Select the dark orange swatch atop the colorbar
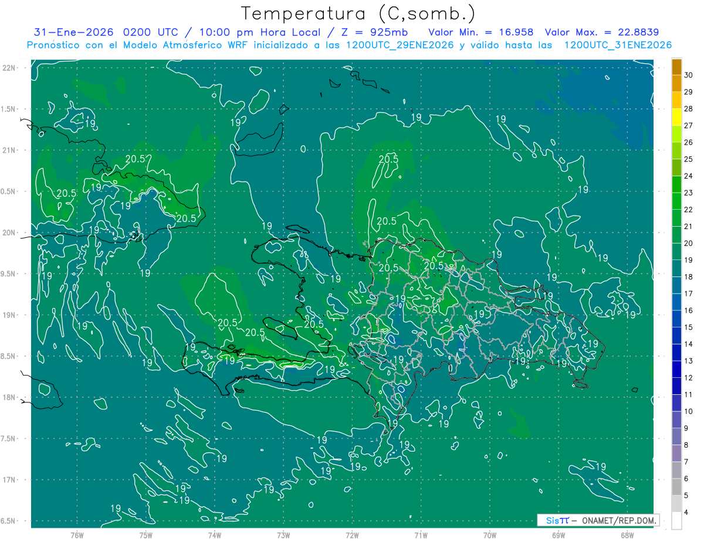Image resolution: width=704 pixels, height=543 pixels. click(676, 67)
